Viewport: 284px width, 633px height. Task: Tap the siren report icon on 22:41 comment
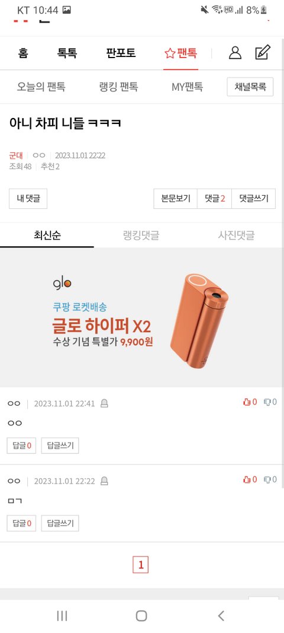click(104, 403)
